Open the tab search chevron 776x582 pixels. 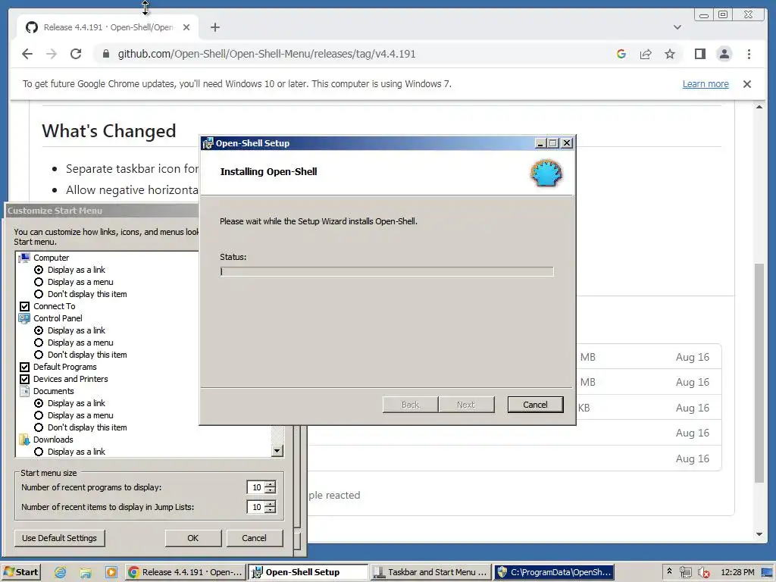coord(677,27)
